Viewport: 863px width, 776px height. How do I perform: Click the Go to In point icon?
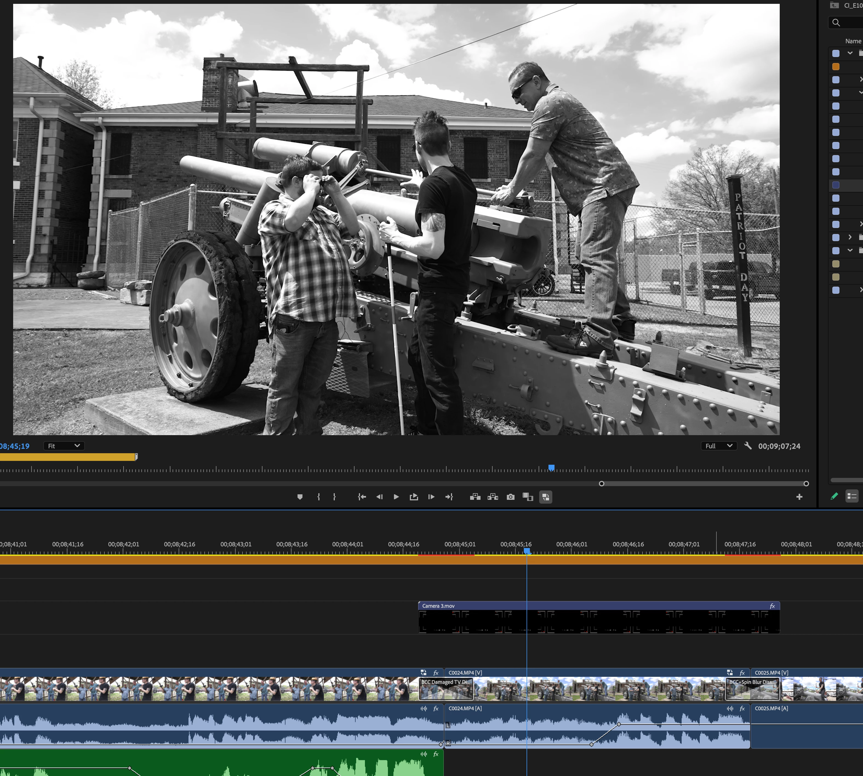click(x=362, y=497)
